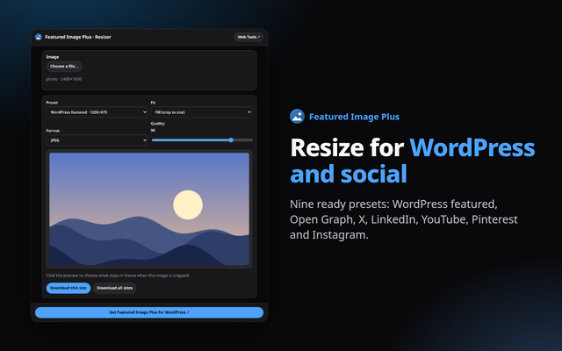
Task: Click the 'Preset' field label
Action: (52, 103)
